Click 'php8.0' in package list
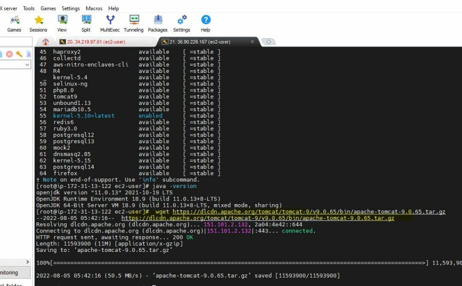The width and height of the screenshot is (462, 286). [x=64, y=90]
